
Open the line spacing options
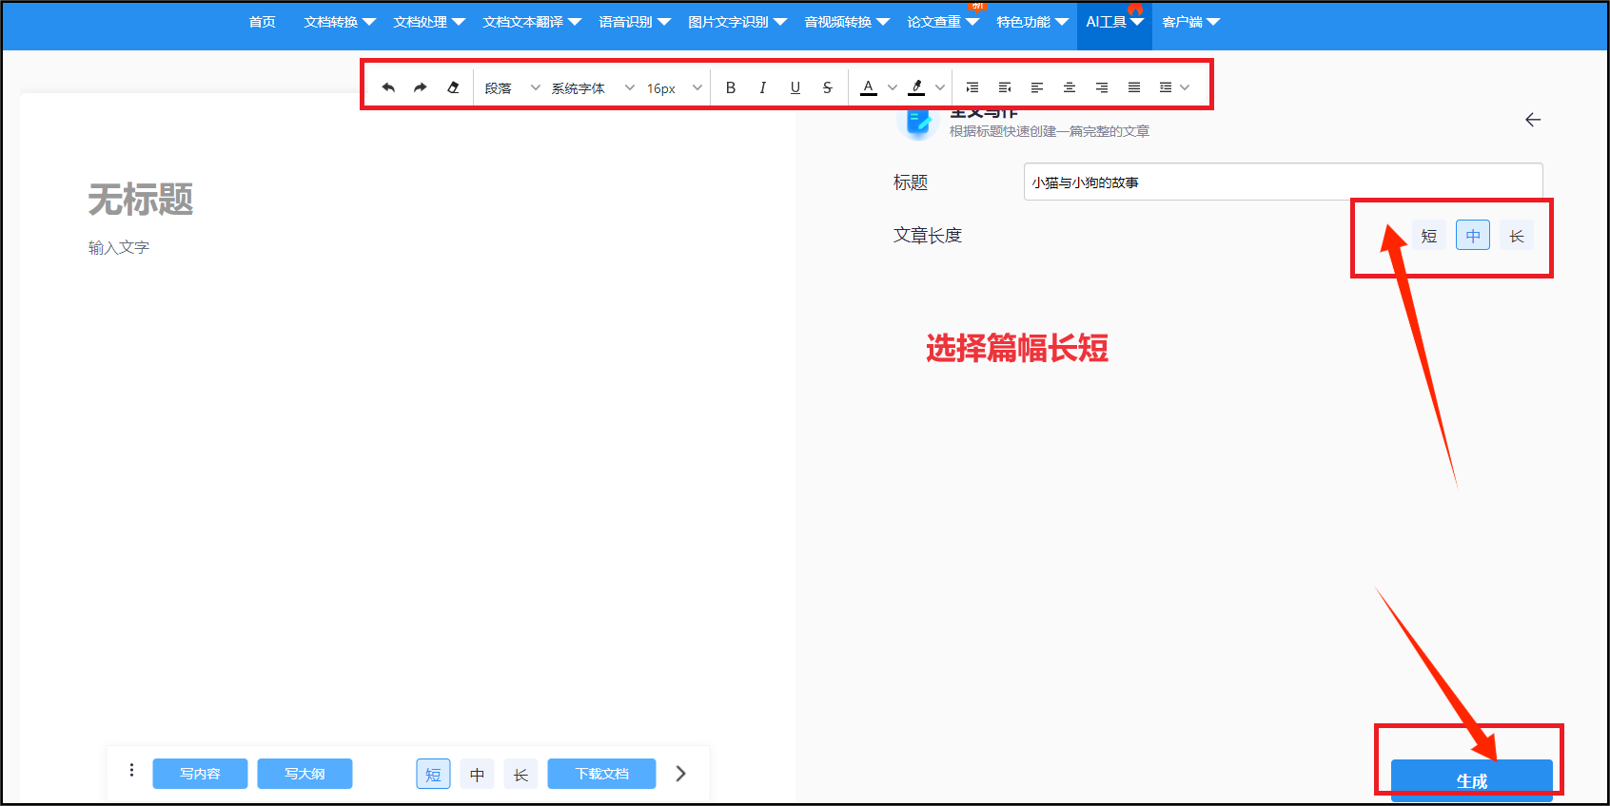coord(1166,87)
